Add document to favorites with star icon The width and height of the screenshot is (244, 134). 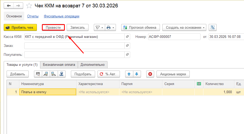(29, 6)
